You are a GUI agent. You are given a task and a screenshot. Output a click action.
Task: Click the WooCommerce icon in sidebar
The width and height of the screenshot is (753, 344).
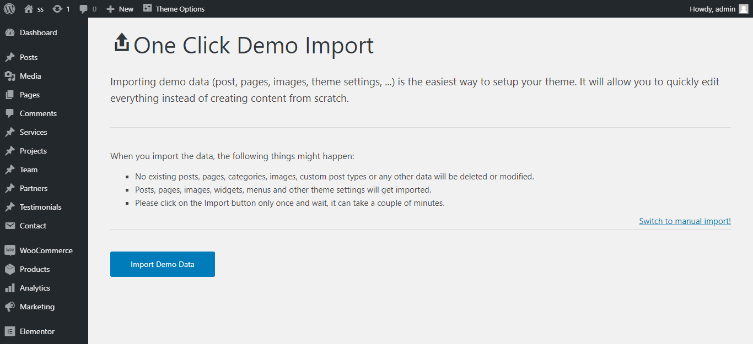pos(9,250)
